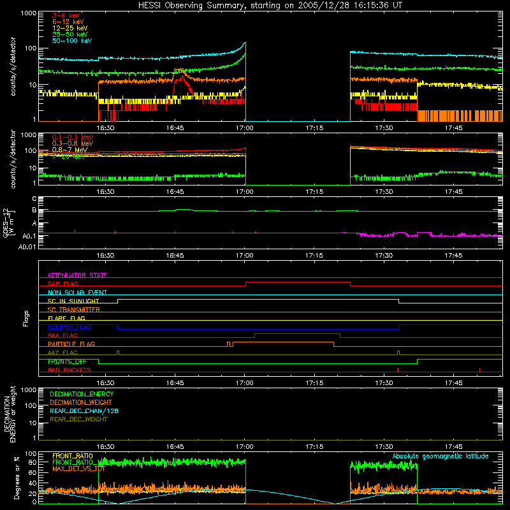Click the raised GAP_FLAG step segment
The image size is (510, 510).
tap(298, 282)
